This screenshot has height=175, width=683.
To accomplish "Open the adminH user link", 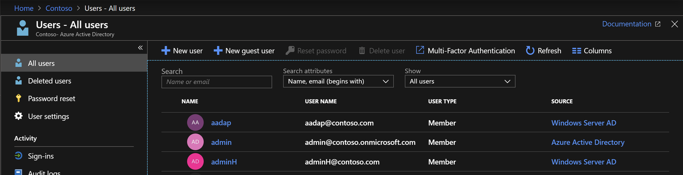I will coord(224,162).
